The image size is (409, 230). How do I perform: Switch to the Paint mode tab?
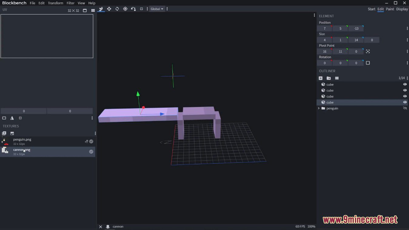390,9
